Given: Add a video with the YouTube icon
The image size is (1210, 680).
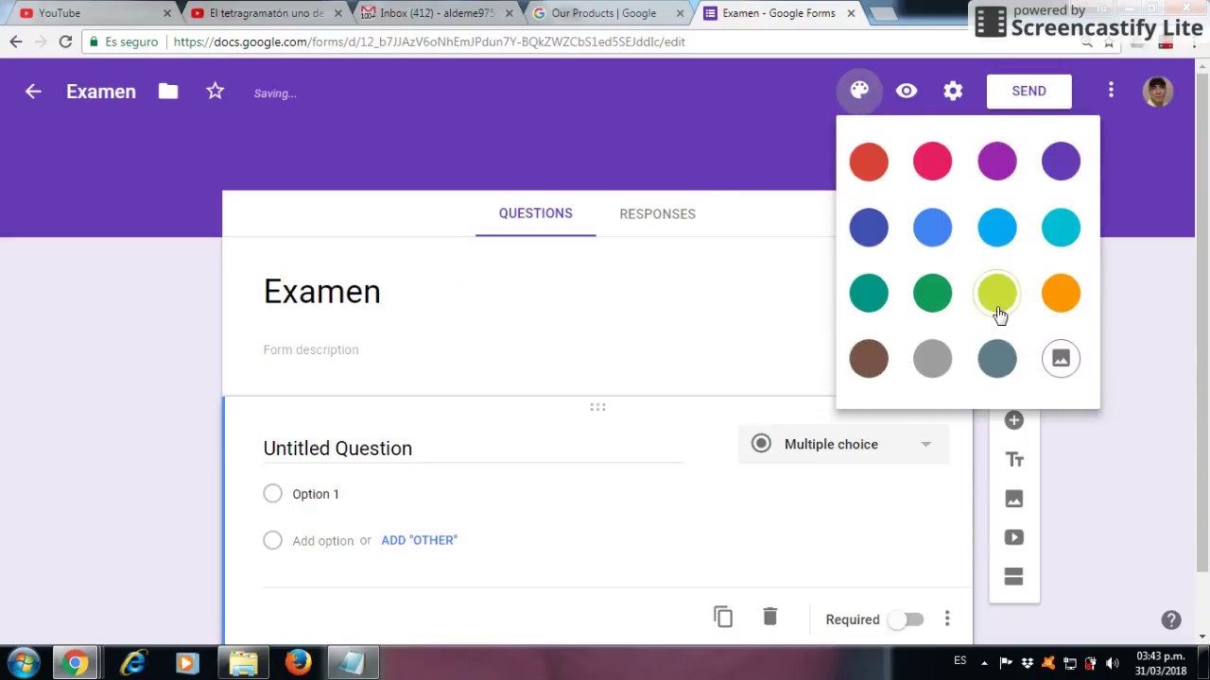Looking at the screenshot, I should click(x=1013, y=536).
